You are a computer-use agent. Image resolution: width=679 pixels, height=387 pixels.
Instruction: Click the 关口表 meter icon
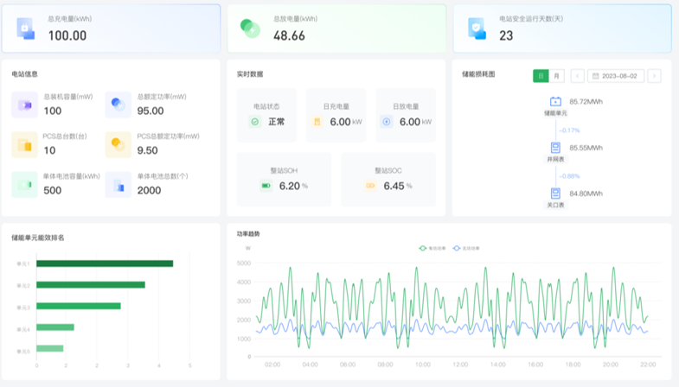555,193
